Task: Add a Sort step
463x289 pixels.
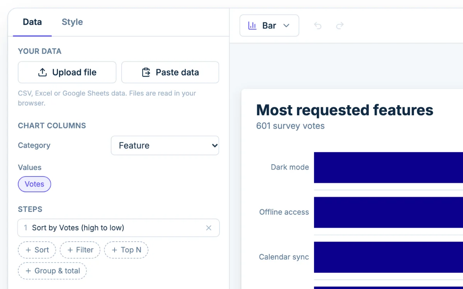Action: (37, 250)
